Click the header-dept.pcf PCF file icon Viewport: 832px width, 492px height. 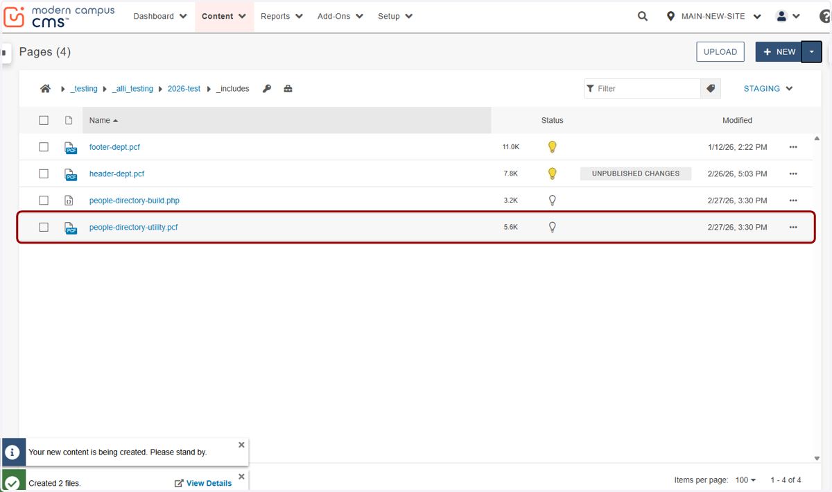click(x=71, y=173)
